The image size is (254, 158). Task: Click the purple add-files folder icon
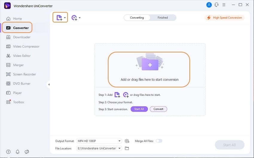(150, 64)
